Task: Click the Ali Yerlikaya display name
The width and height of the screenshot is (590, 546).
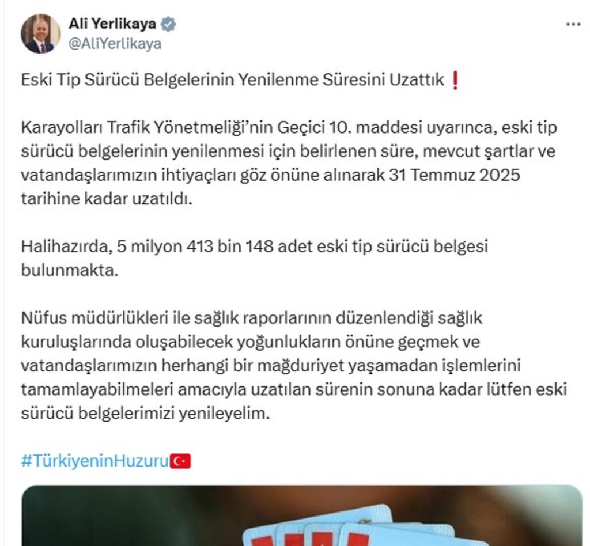Action: click(x=112, y=24)
